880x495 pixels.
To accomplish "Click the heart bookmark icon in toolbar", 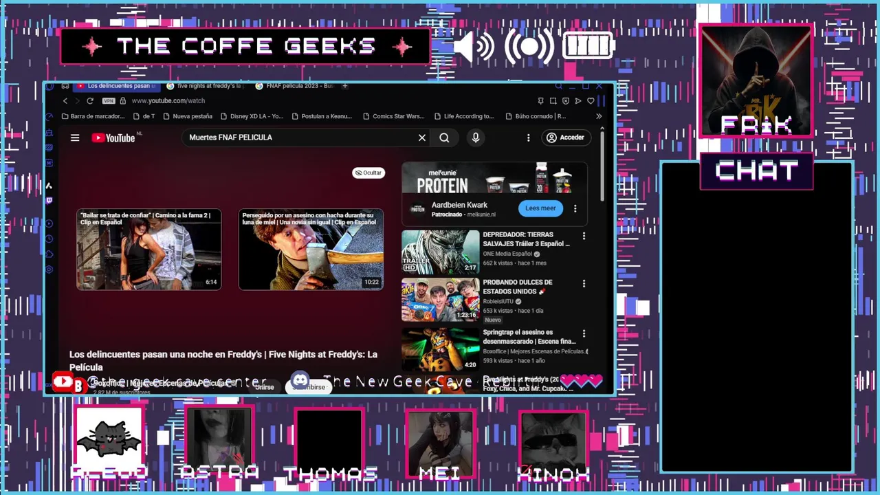I will [x=590, y=101].
